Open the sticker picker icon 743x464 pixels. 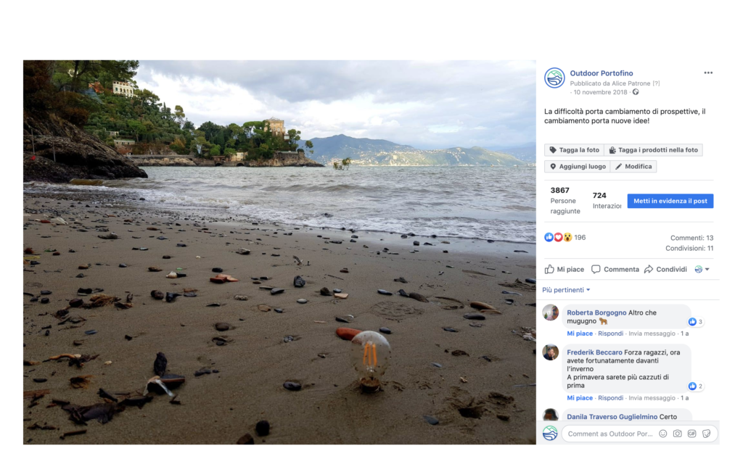(706, 434)
